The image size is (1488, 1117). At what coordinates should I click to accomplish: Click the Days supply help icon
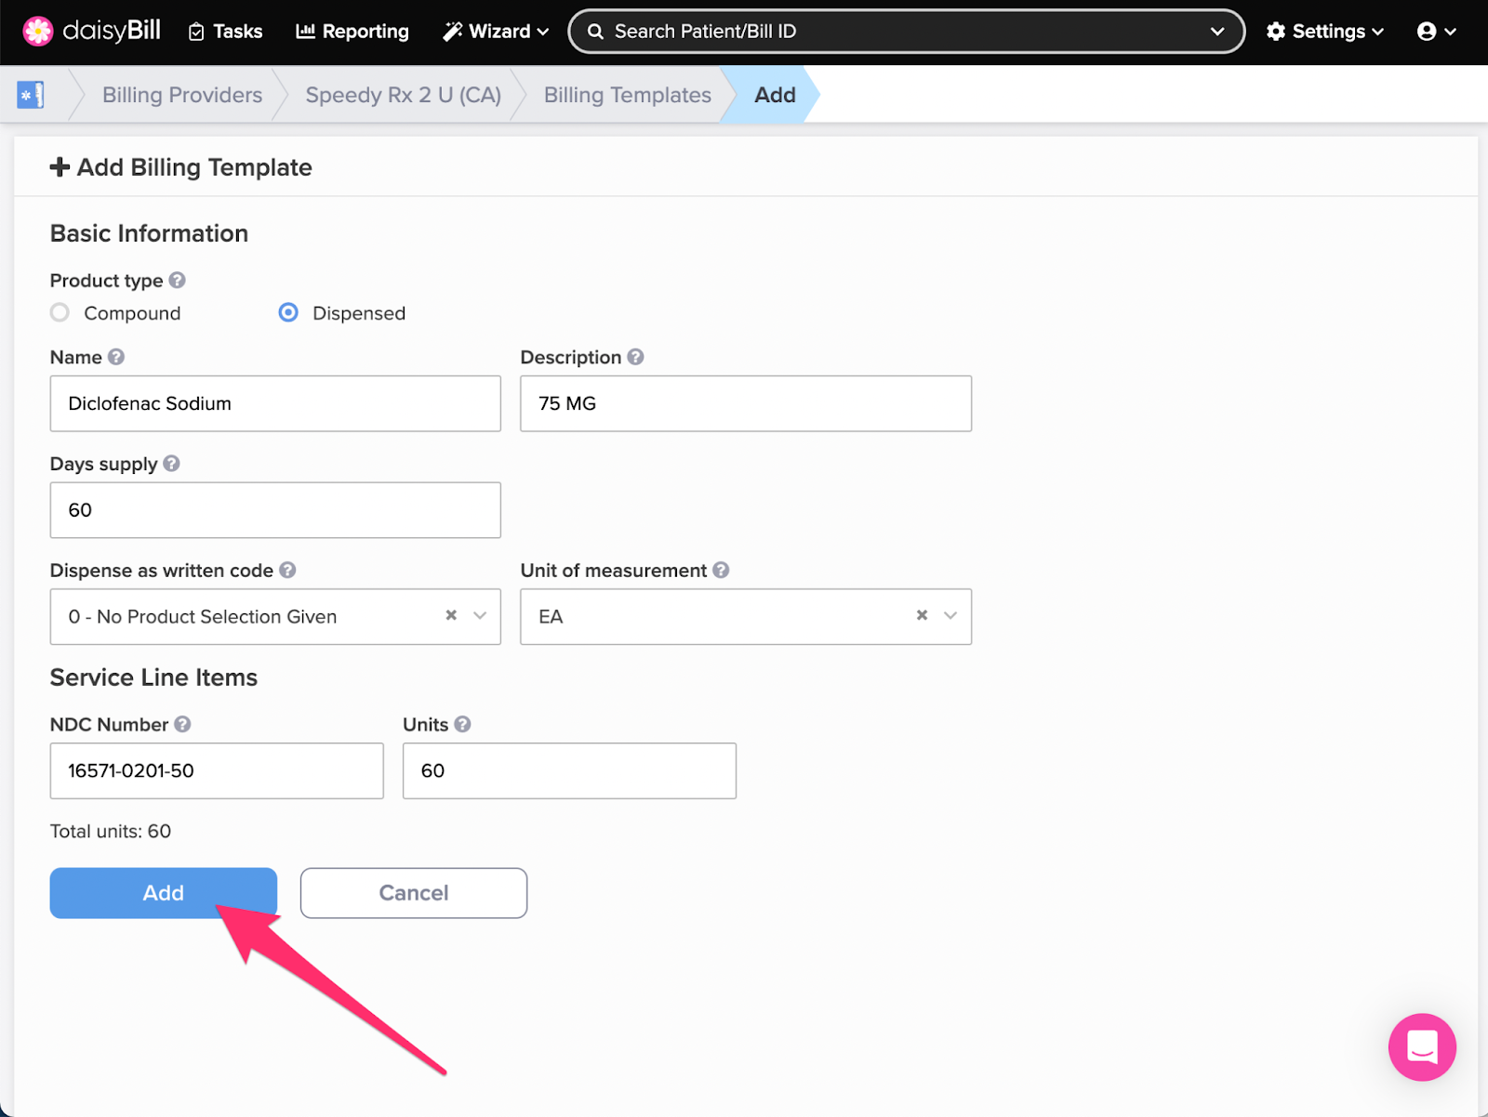172,464
